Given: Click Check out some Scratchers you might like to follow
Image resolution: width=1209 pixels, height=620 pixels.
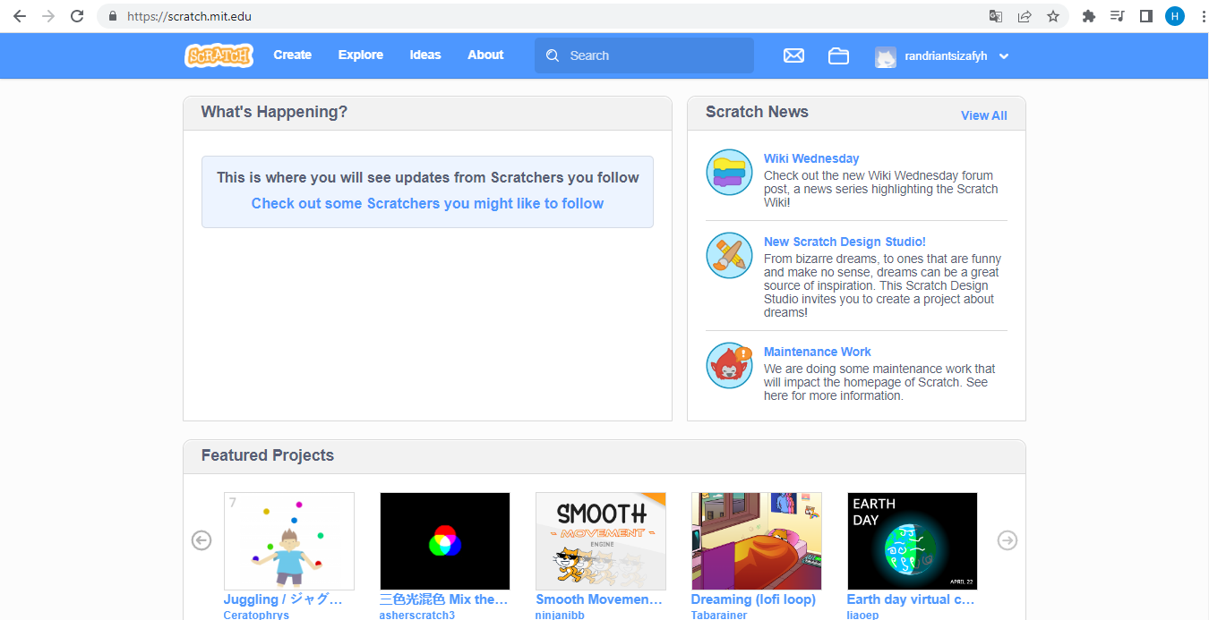Looking at the screenshot, I should (427, 203).
